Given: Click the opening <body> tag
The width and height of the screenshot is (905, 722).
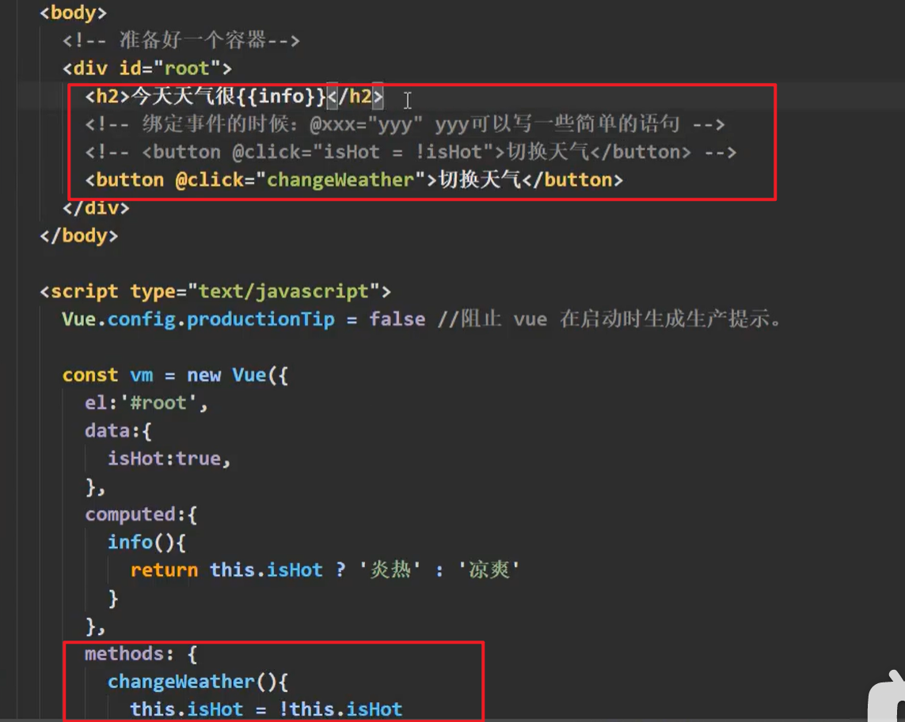Looking at the screenshot, I should (x=74, y=13).
